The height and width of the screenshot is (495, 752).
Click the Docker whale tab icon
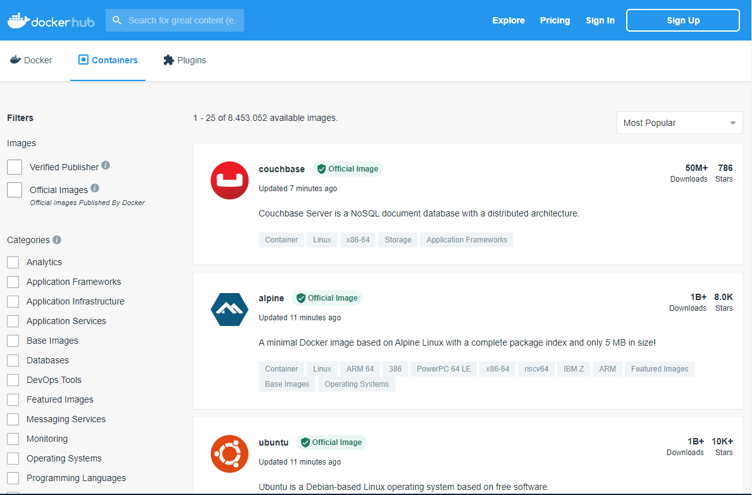(15, 60)
